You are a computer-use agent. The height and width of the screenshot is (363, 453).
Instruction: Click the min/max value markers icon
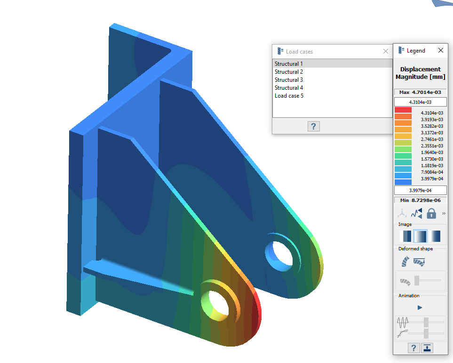pyautogui.click(x=417, y=214)
